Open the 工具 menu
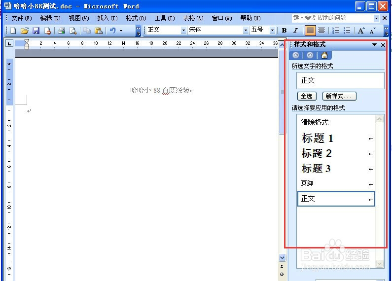392x281 pixels. pos(165,18)
